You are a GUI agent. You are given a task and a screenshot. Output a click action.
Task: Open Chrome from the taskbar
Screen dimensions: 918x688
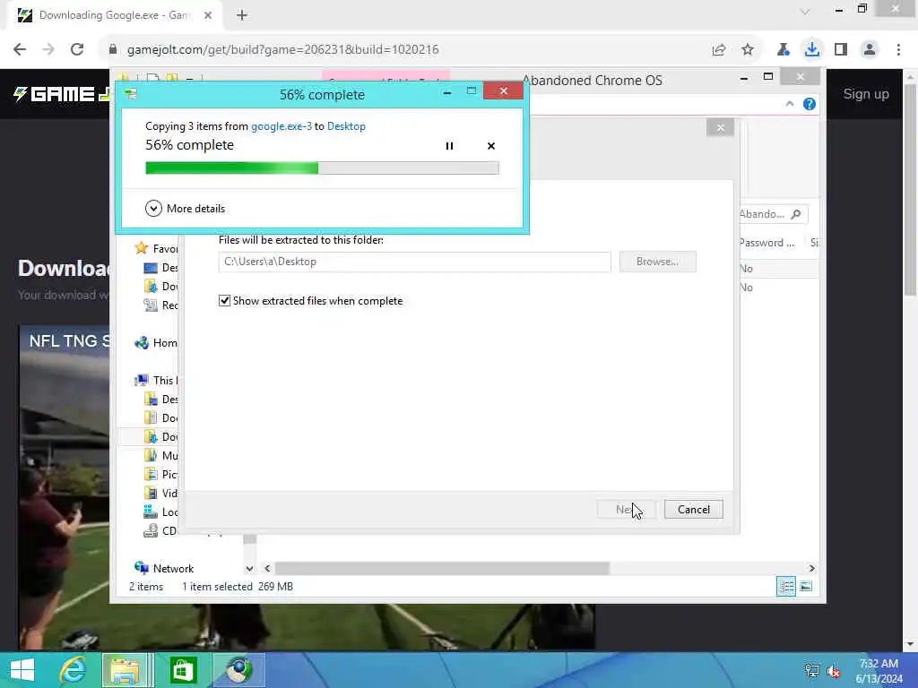coord(239,670)
